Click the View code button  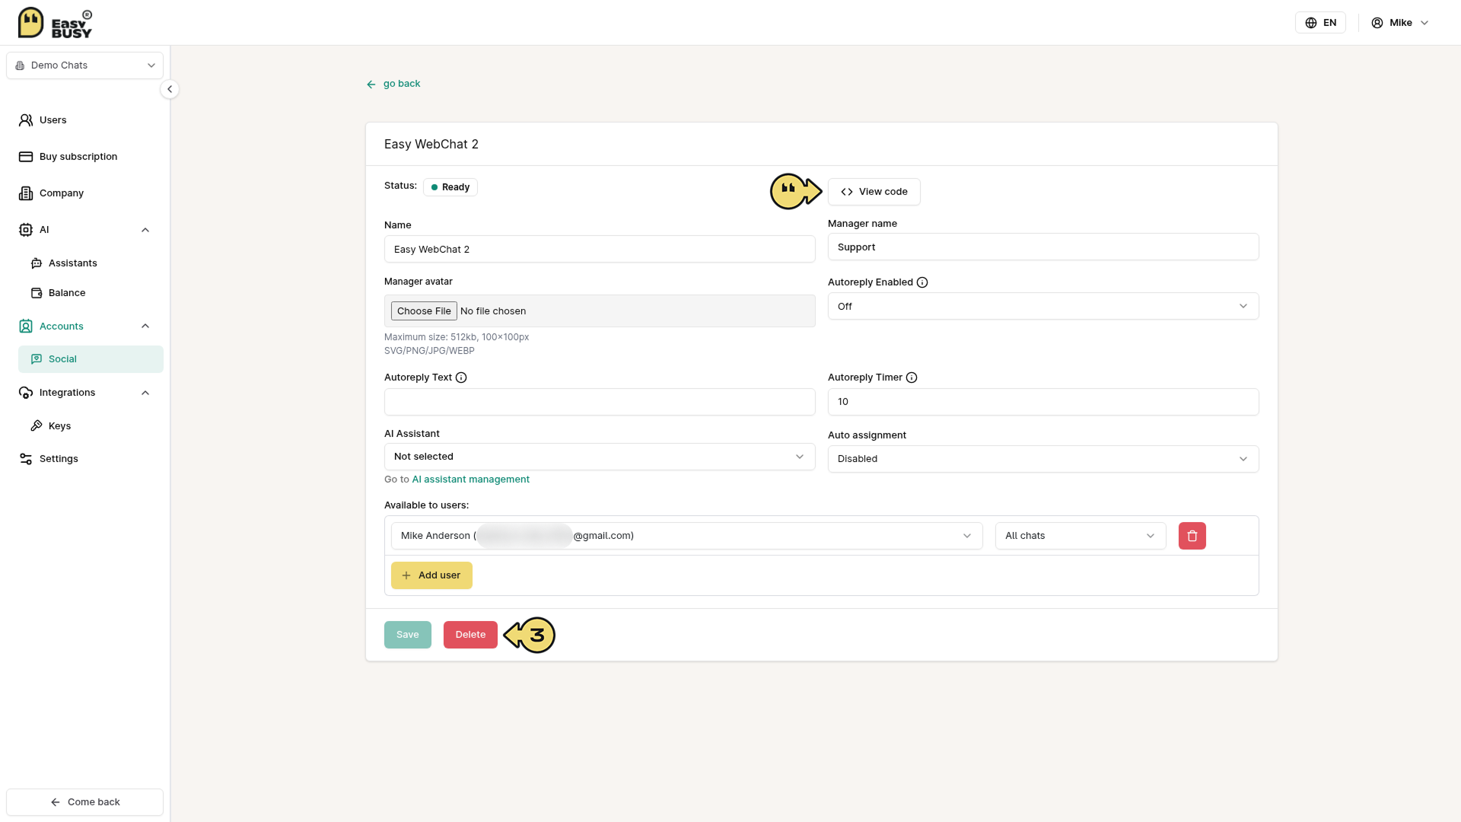pyautogui.click(x=874, y=192)
